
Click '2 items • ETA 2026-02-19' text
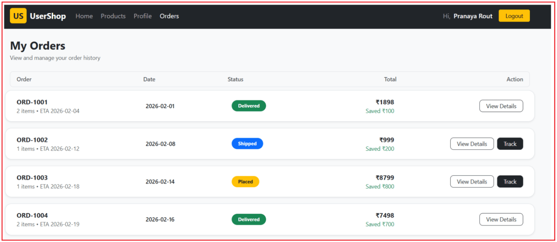[x=48, y=224]
